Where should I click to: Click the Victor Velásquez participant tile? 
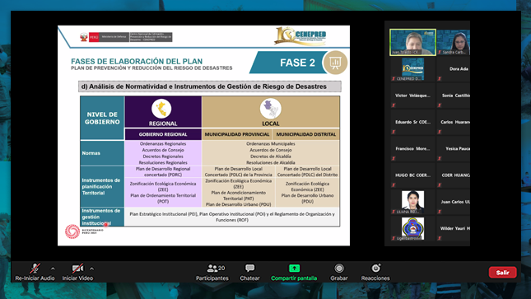click(412, 96)
